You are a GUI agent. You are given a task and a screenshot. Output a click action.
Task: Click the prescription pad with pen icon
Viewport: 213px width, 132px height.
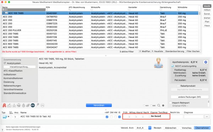click(9, 105)
